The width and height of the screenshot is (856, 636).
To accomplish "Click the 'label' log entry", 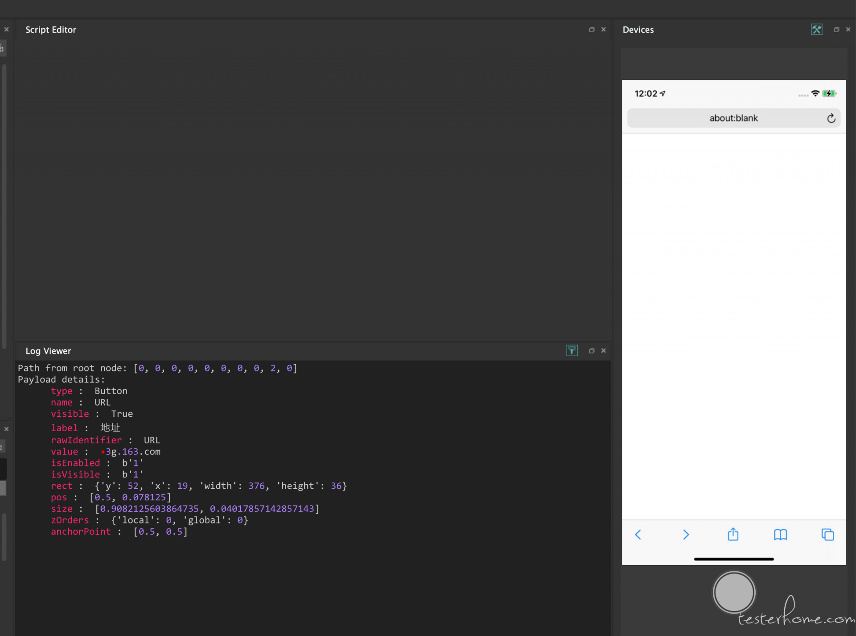I will [x=86, y=428].
